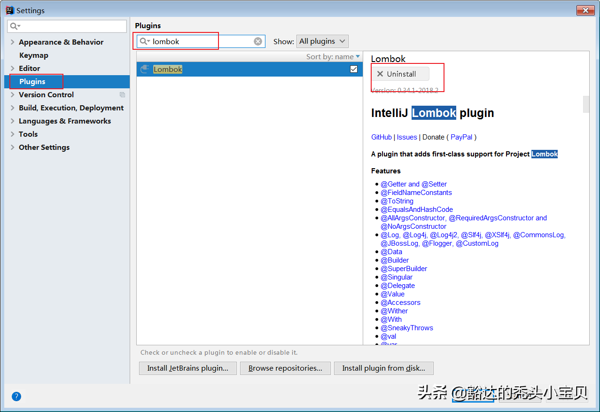Open the @With link
Image resolution: width=600 pixels, height=412 pixels.
click(x=391, y=319)
